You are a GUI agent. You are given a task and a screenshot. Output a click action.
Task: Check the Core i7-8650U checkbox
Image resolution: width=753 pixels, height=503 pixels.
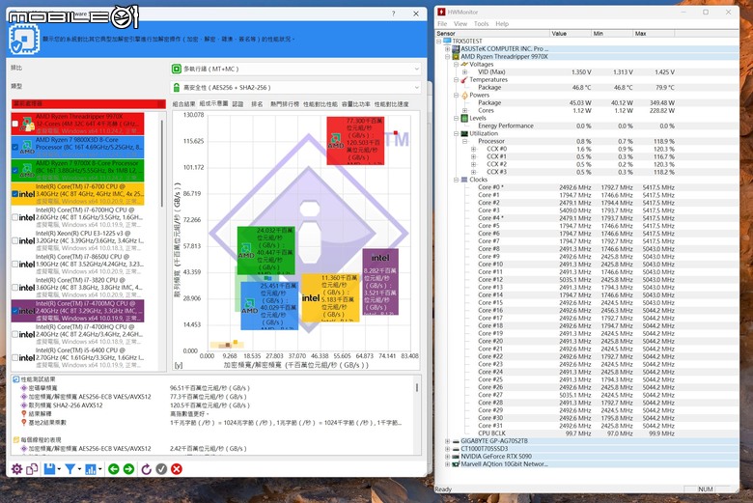point(14,265)
